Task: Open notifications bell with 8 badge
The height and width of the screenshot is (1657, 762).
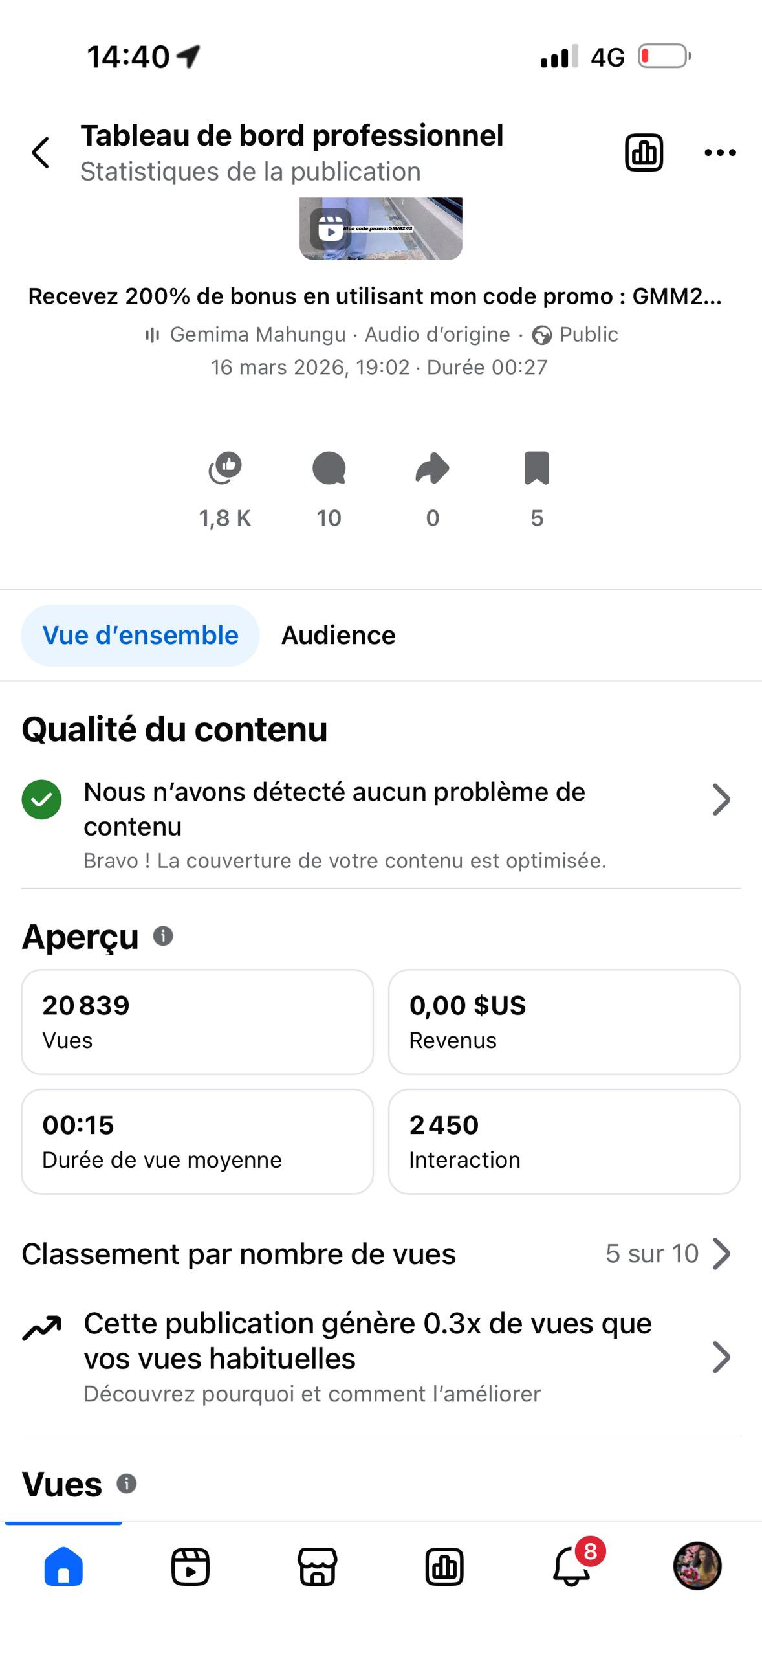Action: [572, 1567]
